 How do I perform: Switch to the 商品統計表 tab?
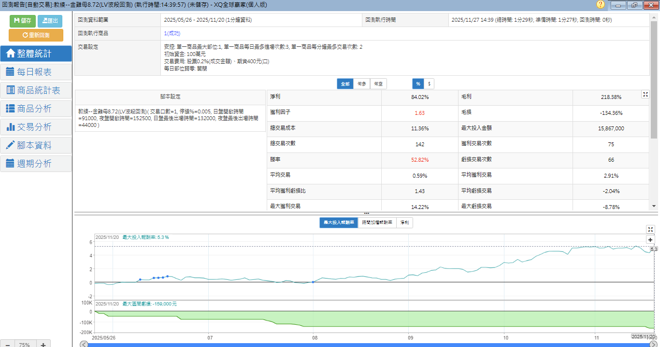point(36,90)
